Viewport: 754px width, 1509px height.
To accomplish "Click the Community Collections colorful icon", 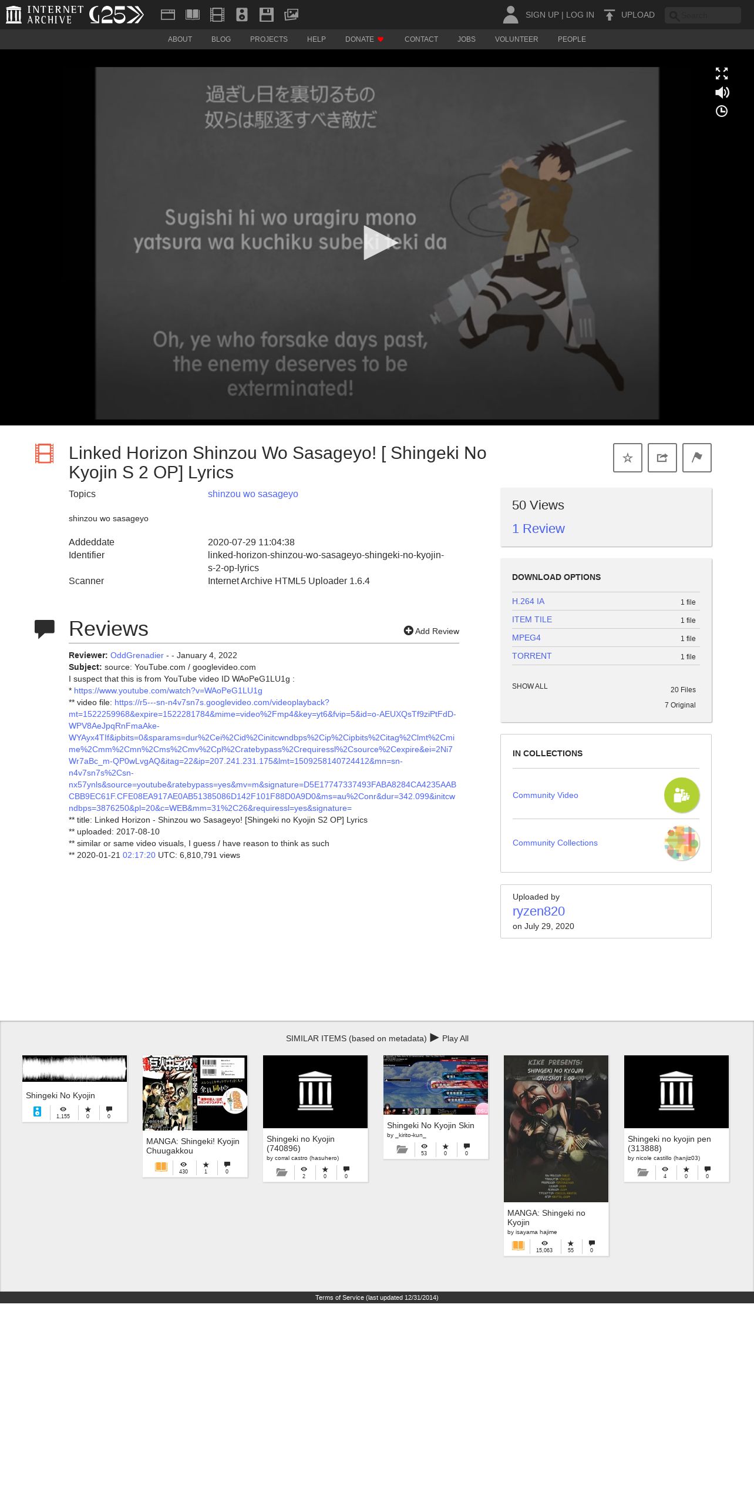I will [x=682, y=843].
